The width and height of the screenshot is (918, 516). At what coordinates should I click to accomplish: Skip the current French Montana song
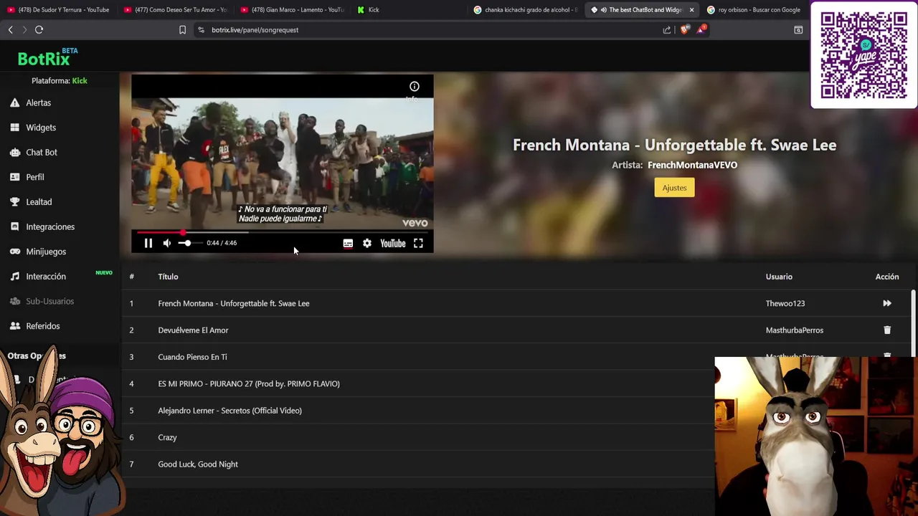click(887, 303)
